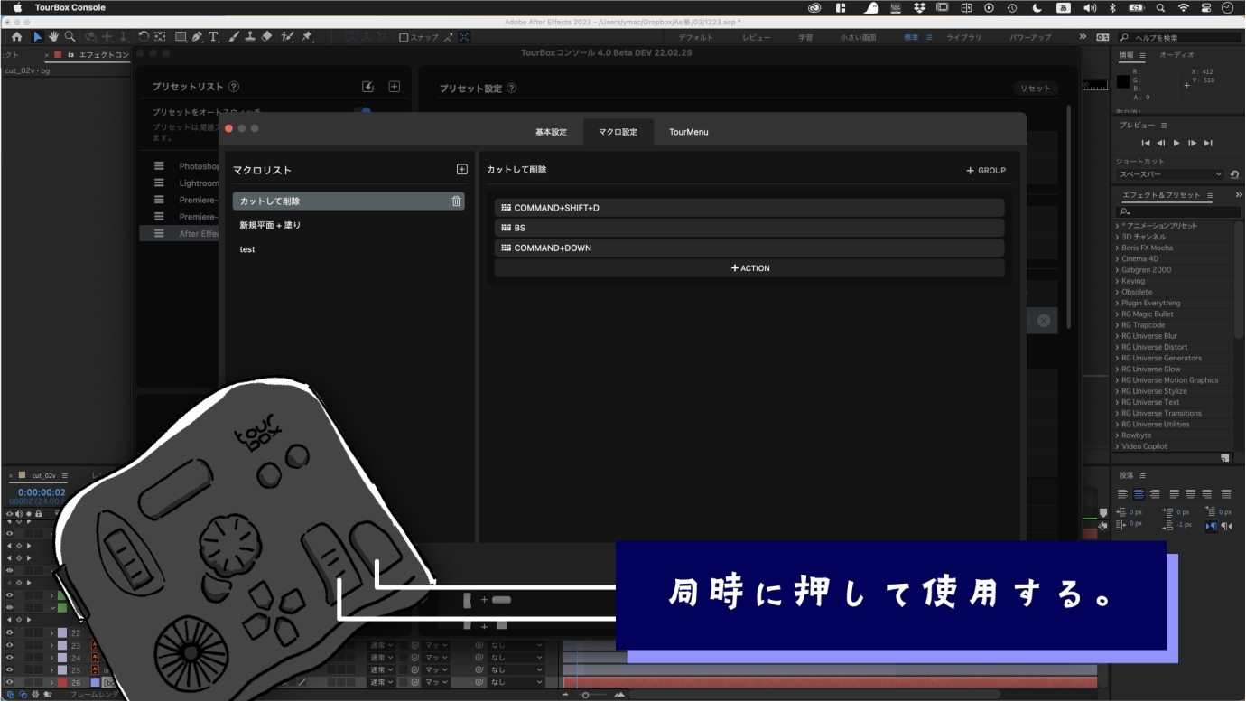Toggle visibility of layer 24

(9, 658)
